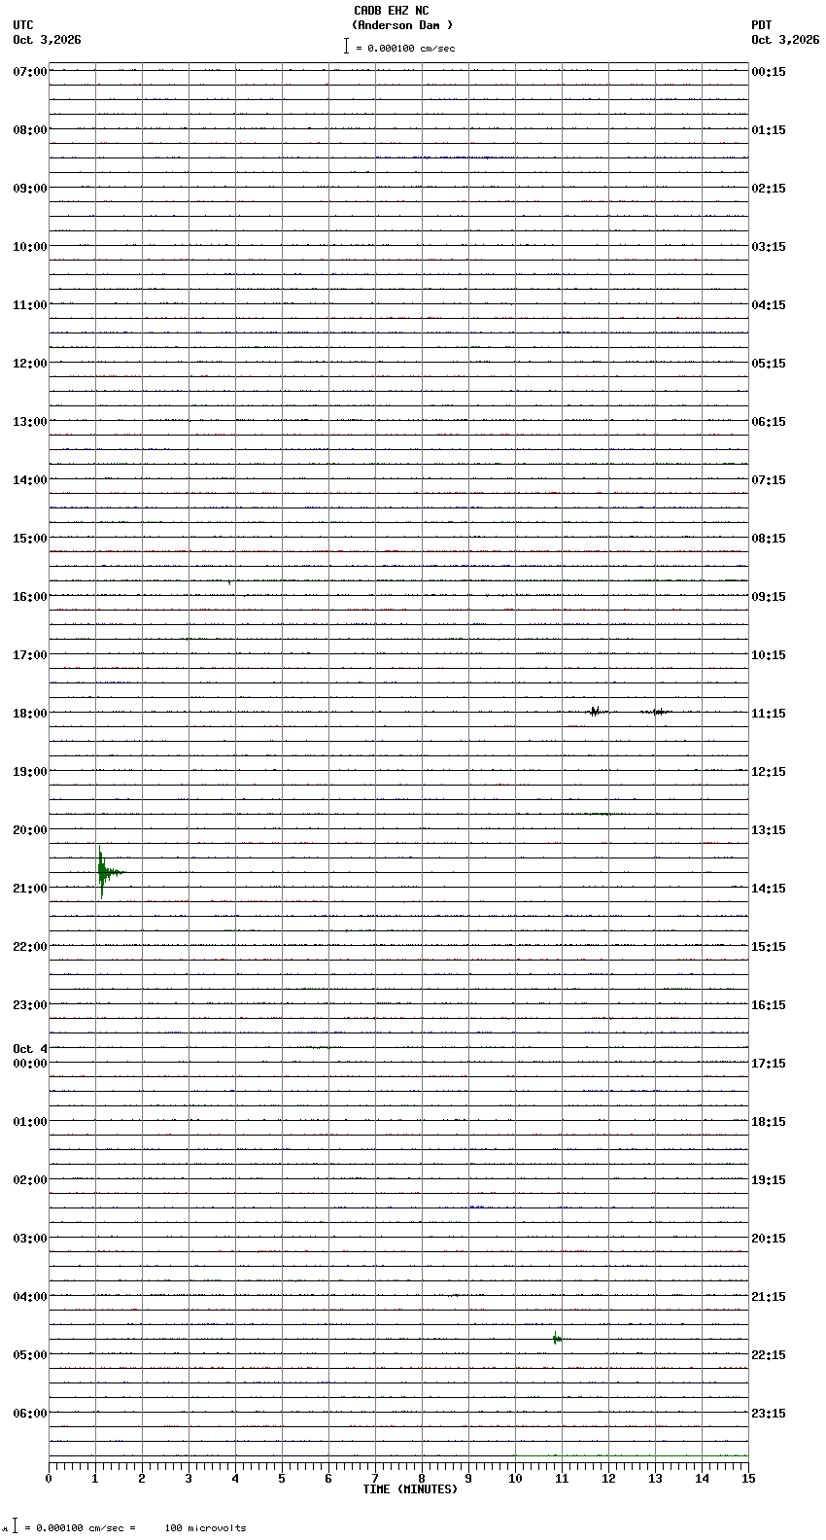The height and width of the screenshot is (1540, 826).
Task: Click the 06:15 PDT time label
Action: (x=769, y=422)
